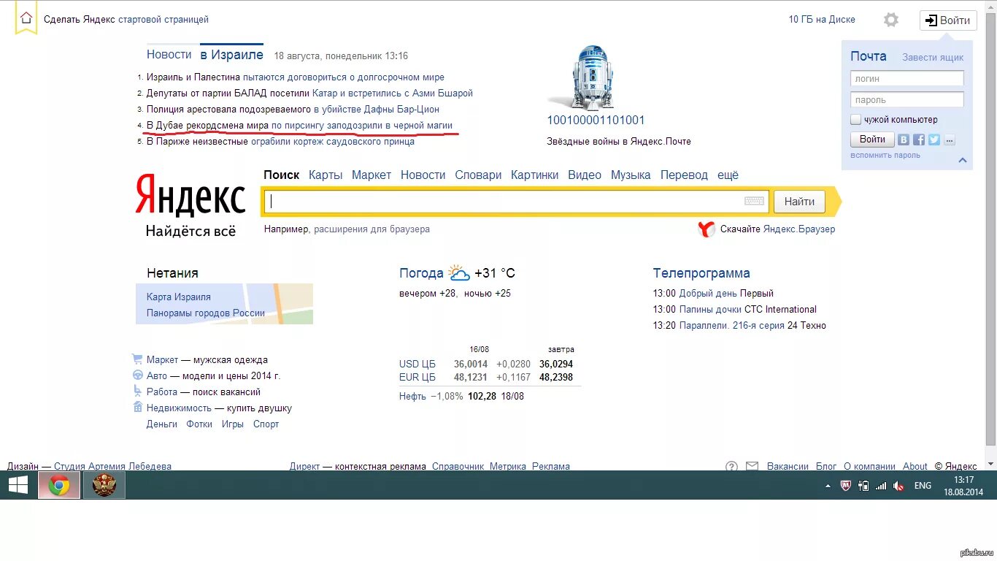Open the Звёздные войны в Яндекс.Почте link
The image size is (997, 561).
(619, 142)
